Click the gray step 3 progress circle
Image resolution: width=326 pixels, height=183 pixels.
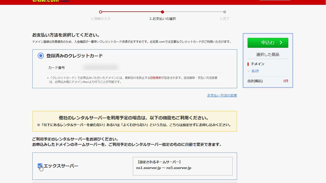[x=225, y=12]
